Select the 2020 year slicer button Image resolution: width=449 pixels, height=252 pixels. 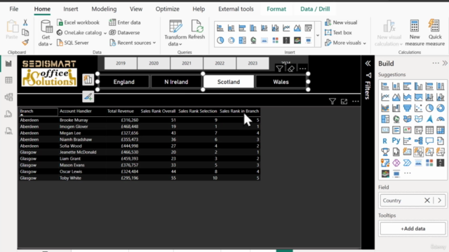point(154,64)
